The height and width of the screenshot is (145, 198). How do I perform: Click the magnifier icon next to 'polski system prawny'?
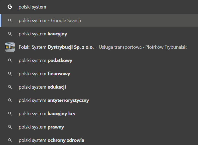click(x=10, y=127)
